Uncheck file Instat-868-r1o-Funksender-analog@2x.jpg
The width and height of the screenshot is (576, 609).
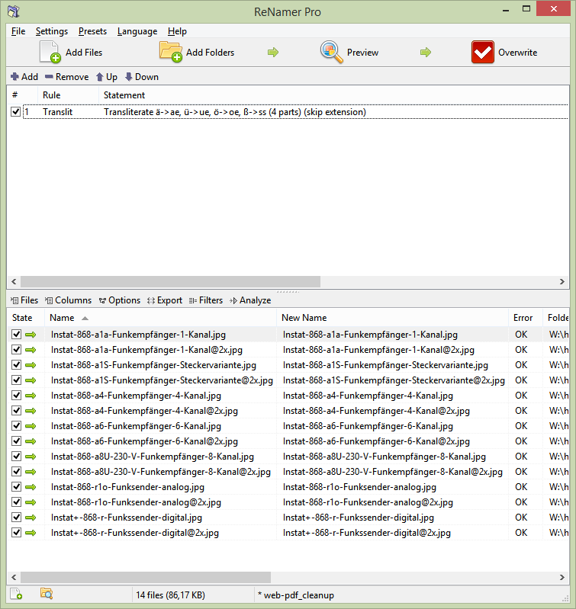tap(16, 502)
